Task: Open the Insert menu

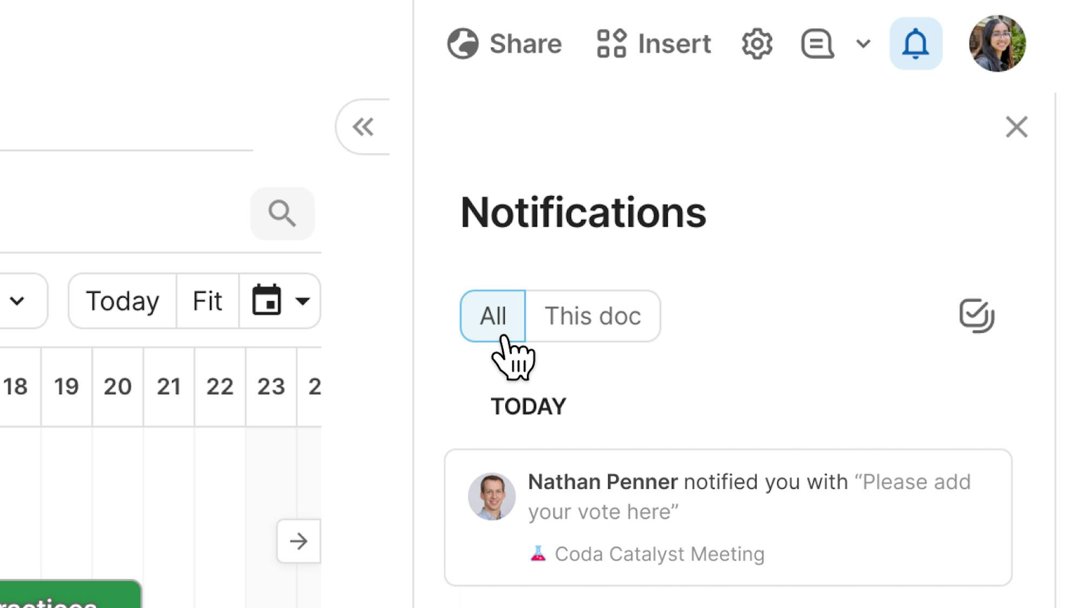Action: 654,43
